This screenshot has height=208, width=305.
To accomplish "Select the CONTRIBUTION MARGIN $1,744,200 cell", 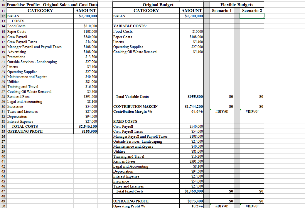I will click(x=191, y=106).
